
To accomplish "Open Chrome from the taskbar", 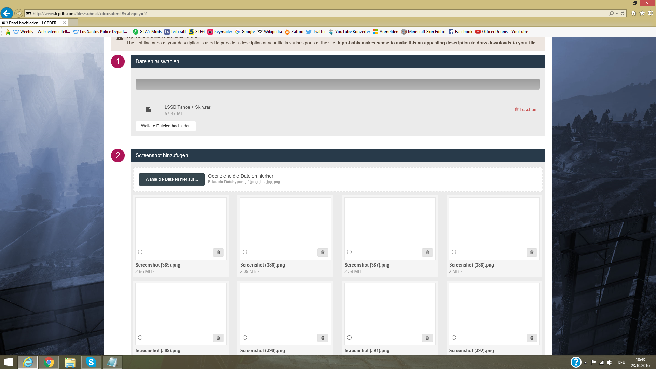I will [x=49, y=362].
